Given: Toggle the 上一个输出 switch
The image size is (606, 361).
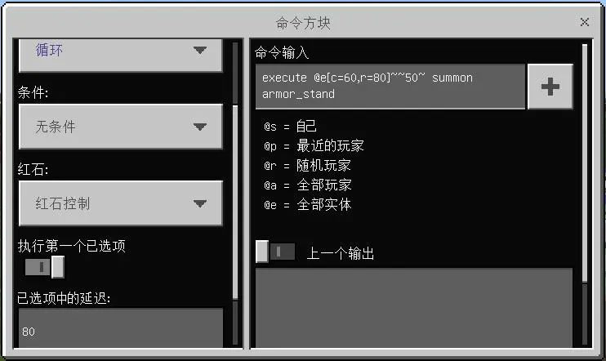Looking at the screenshot, I should tap(275, 252).
